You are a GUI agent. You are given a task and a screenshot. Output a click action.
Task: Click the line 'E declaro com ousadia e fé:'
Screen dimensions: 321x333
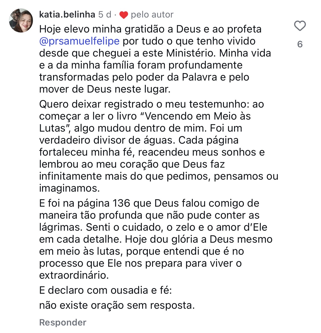click(x=105, y=290)
